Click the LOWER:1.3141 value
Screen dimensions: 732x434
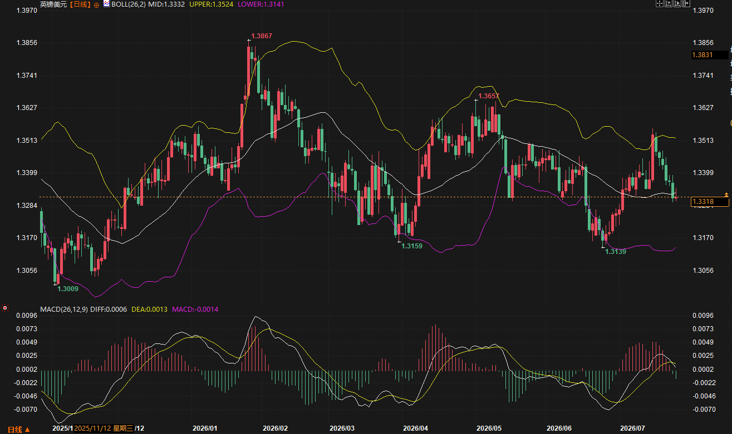point(261,4)
